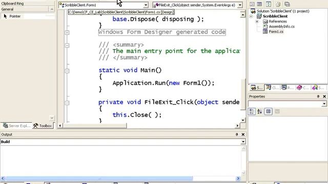The height and width of the screenshot is (184, 328).
Task: Click collapsed 'Windows Form Designer generated code' box
Action: [x=162, y=32]
